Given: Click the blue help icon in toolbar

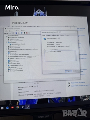Looking at the screenshot, I should pos(16,33).
